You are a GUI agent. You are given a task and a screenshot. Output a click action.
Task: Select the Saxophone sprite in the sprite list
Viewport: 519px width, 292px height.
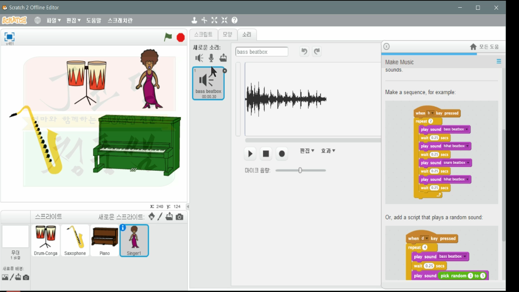(75, 241)
